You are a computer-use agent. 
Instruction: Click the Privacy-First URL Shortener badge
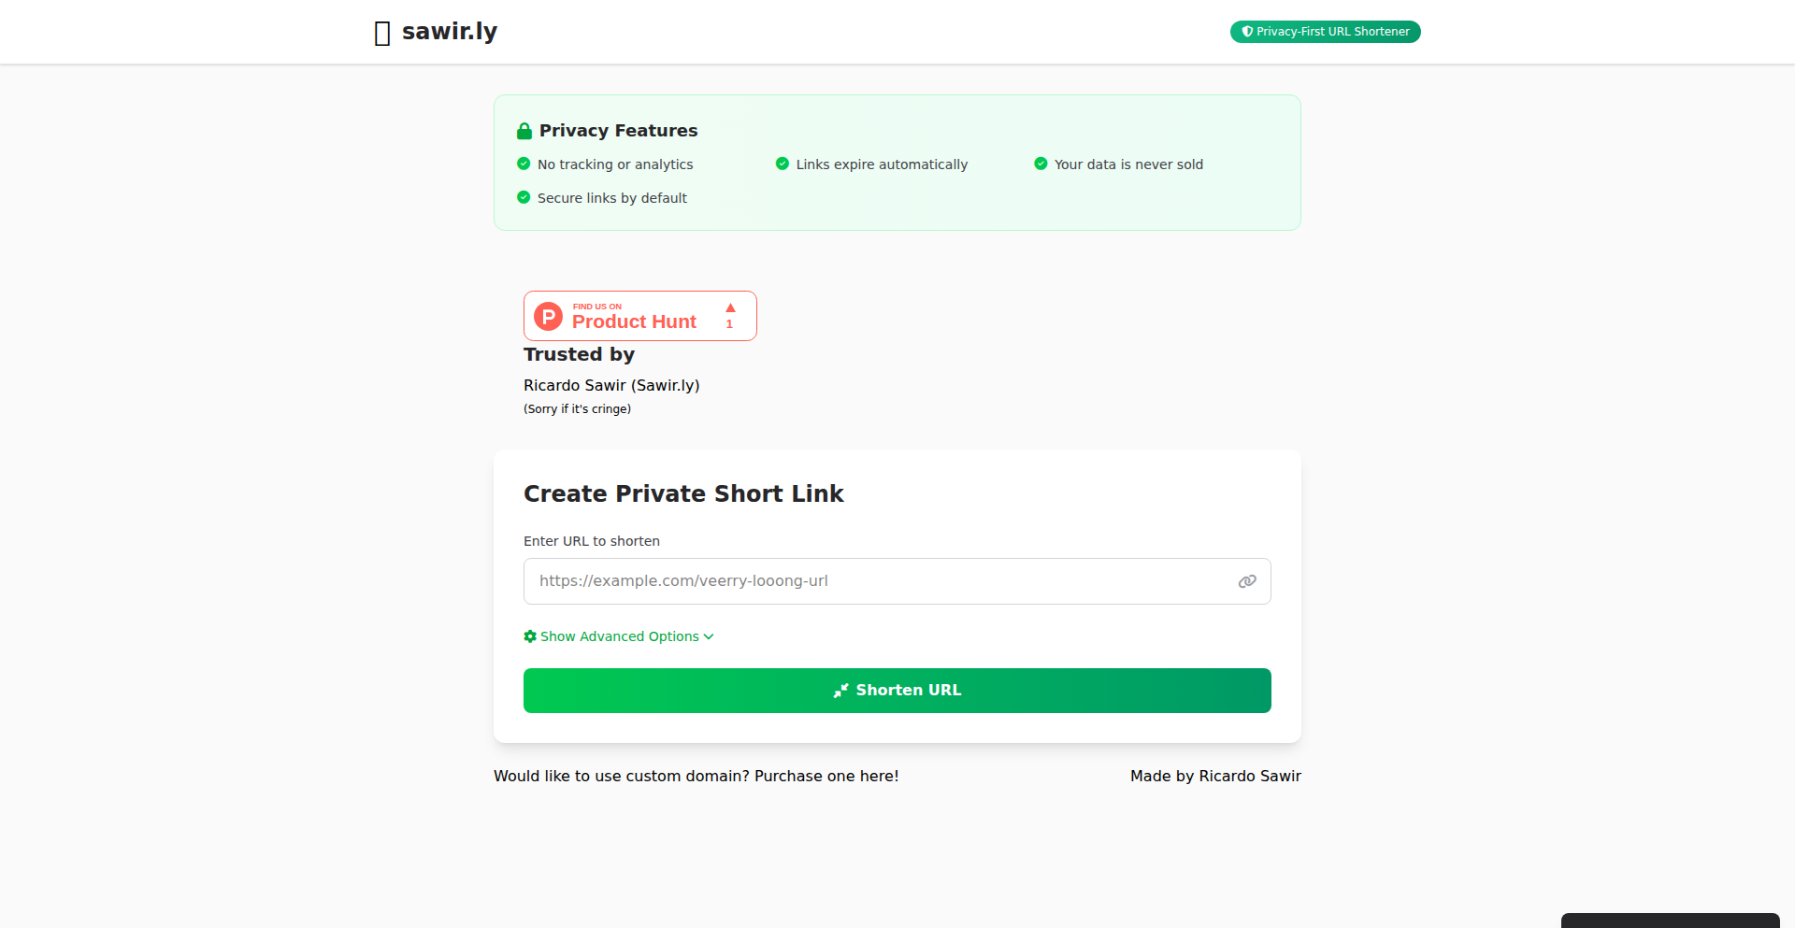coord(1326,32)
